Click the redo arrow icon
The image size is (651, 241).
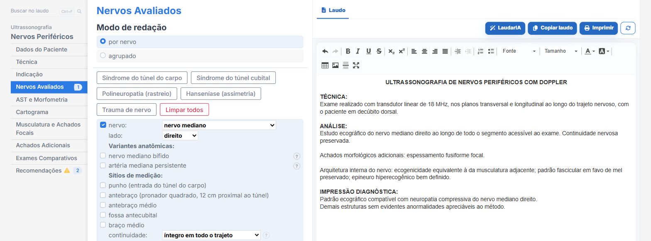(335, 51)
